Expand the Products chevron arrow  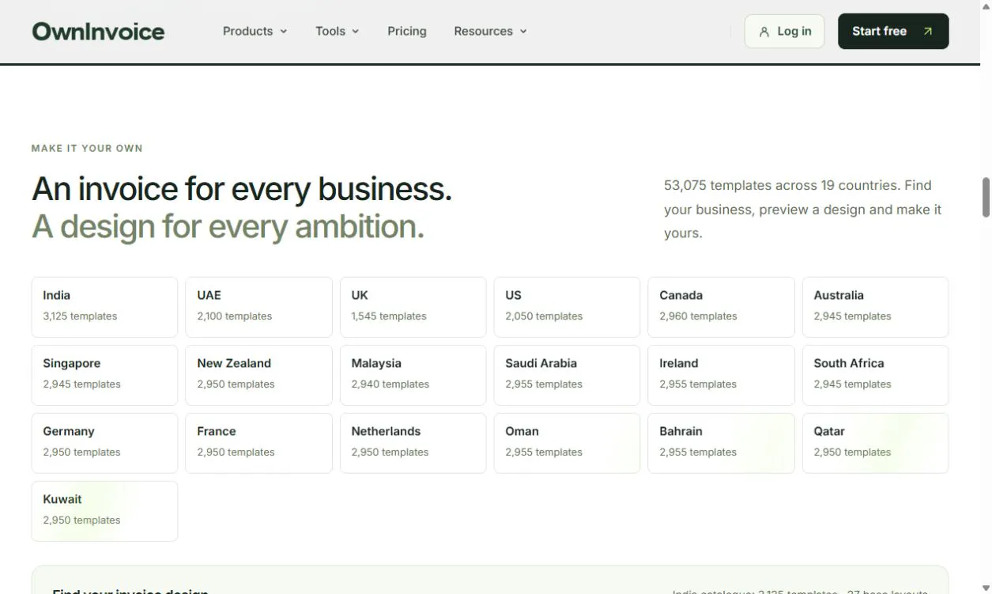pyautogui.click(x=284, y=32)
